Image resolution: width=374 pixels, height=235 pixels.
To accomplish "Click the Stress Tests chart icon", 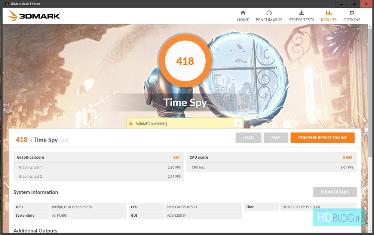I will pos(301,13).
